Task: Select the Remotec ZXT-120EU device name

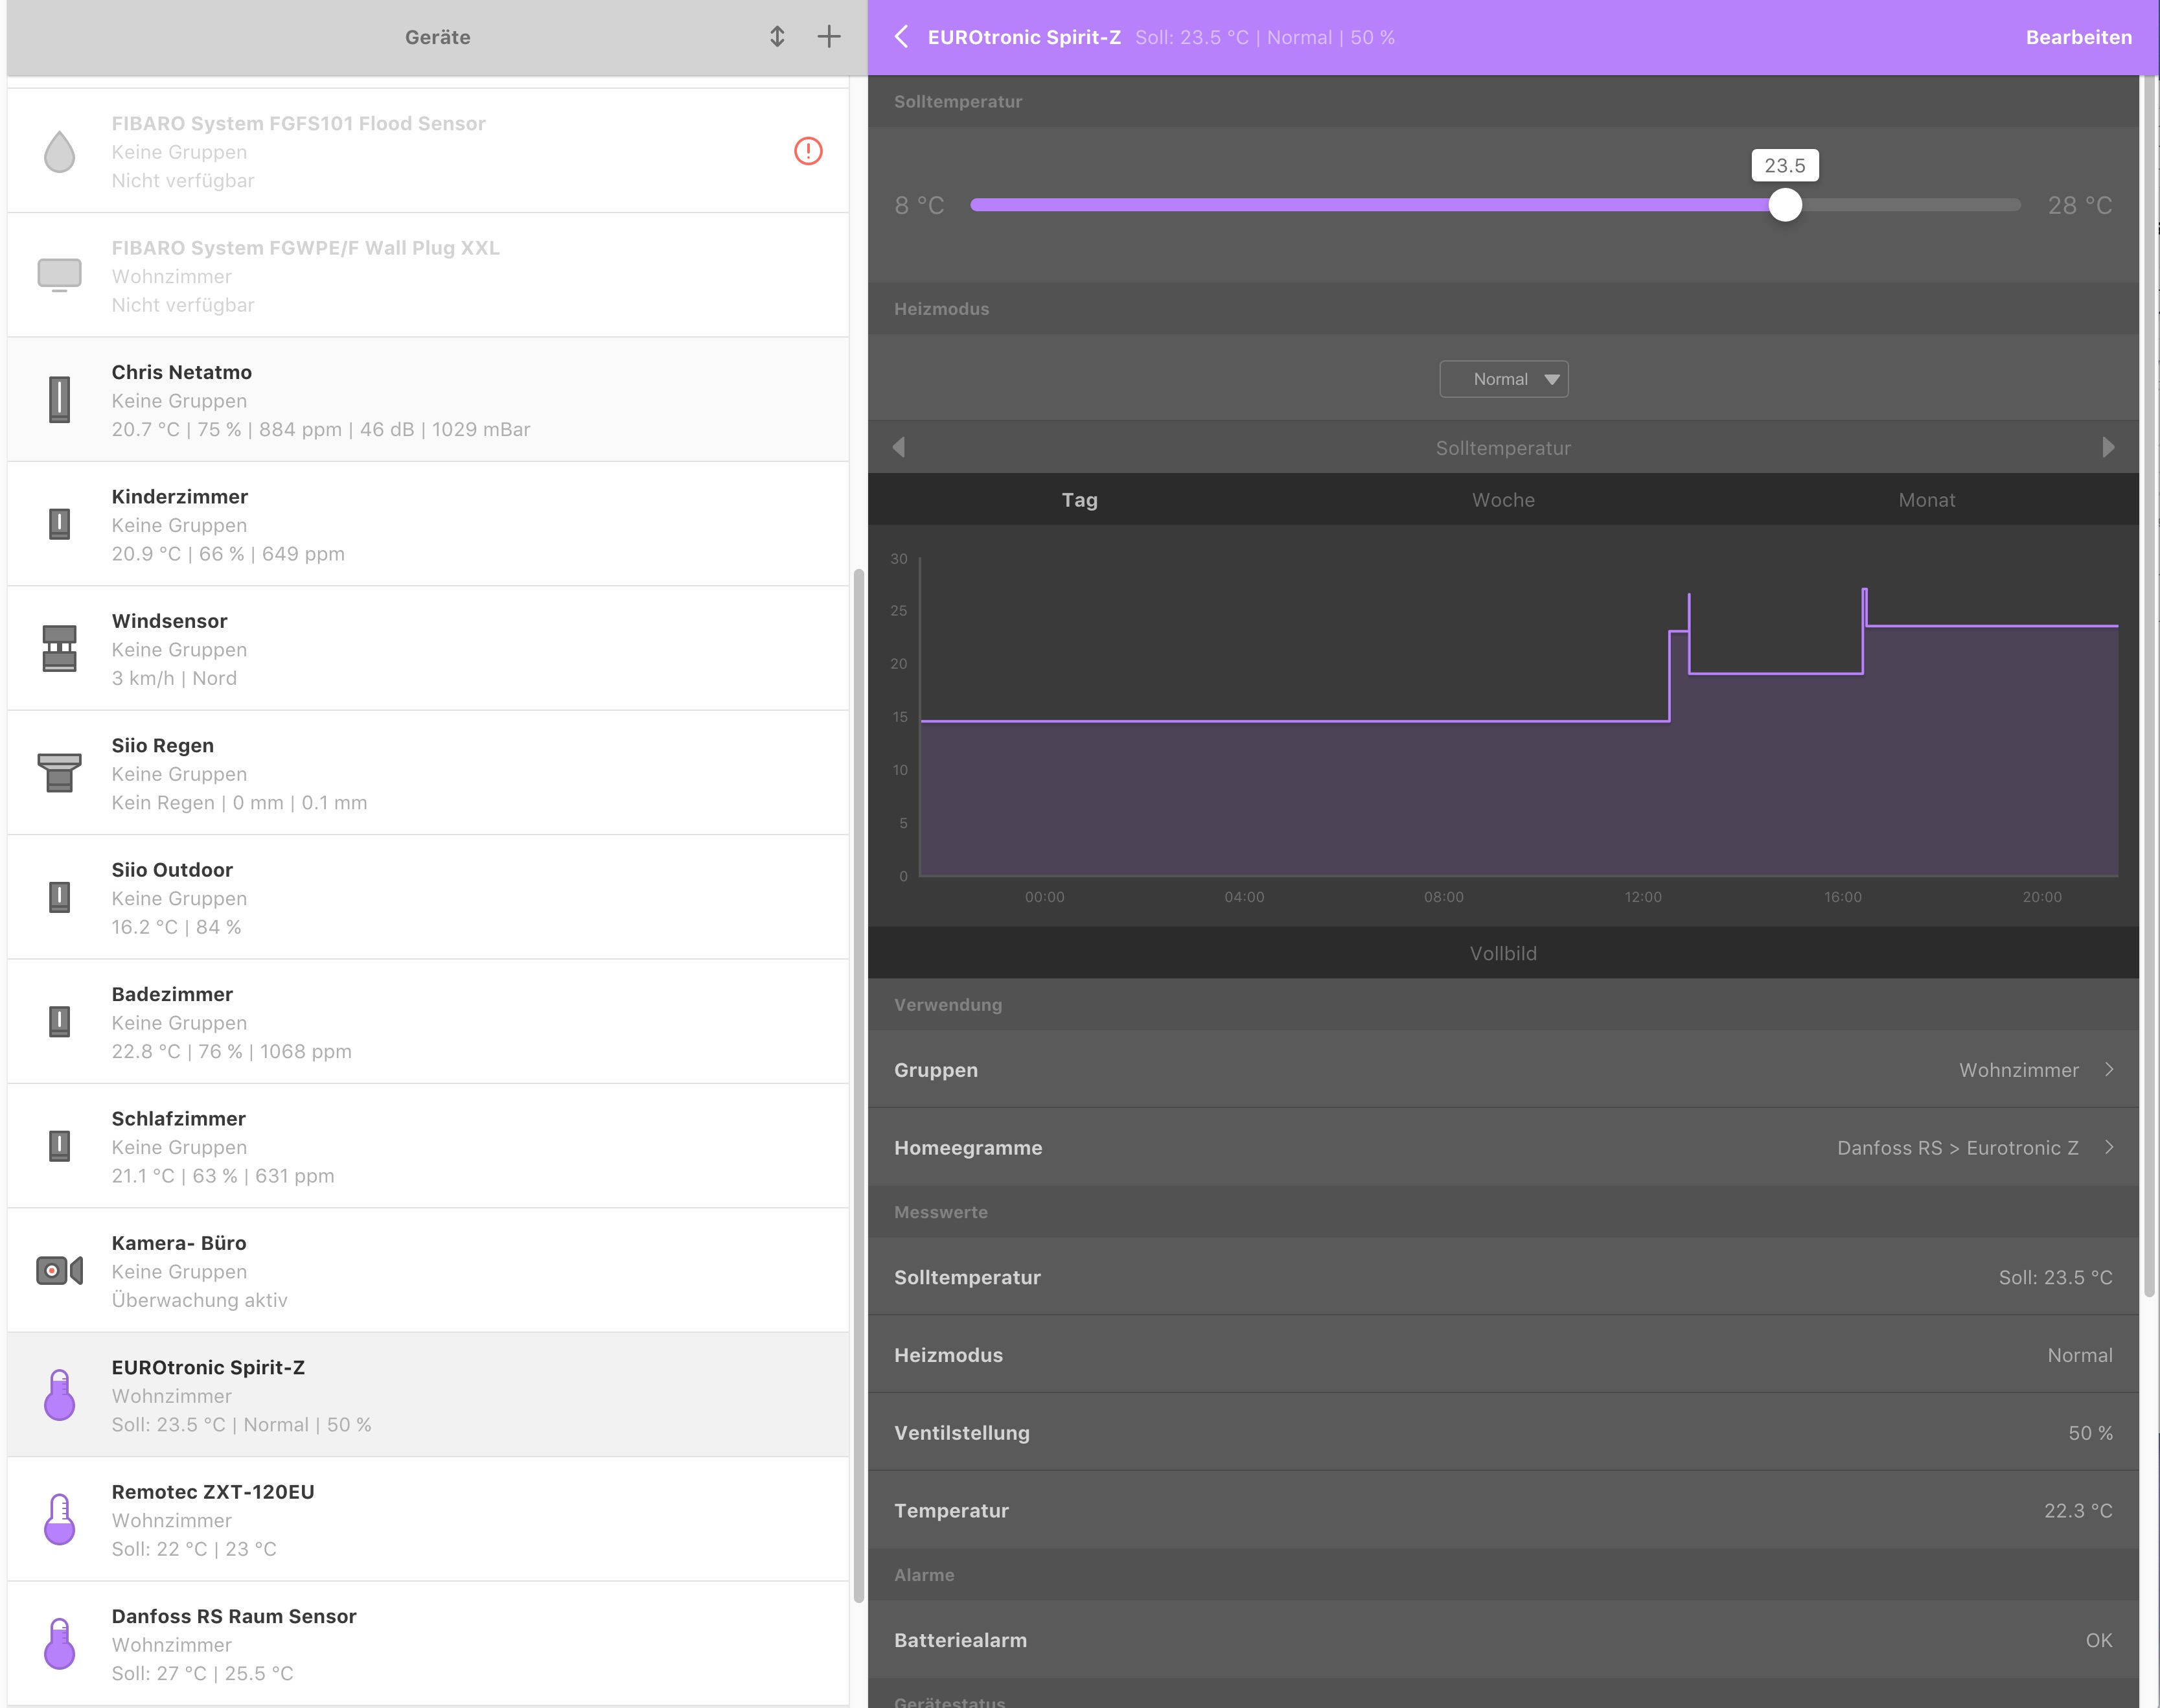Action: click(213, 1491)
